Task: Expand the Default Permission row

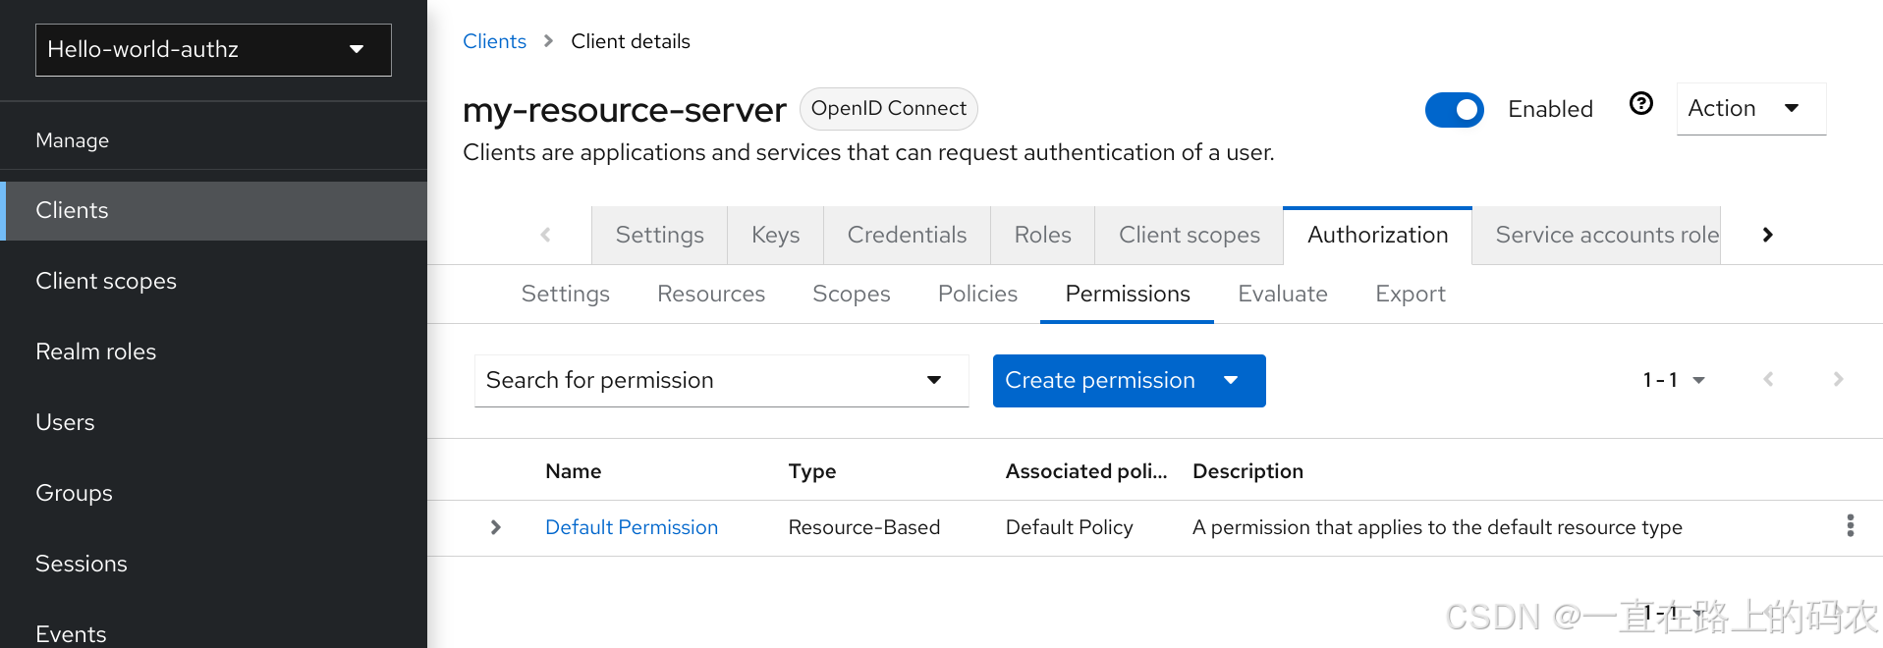Action: point(495,527)
